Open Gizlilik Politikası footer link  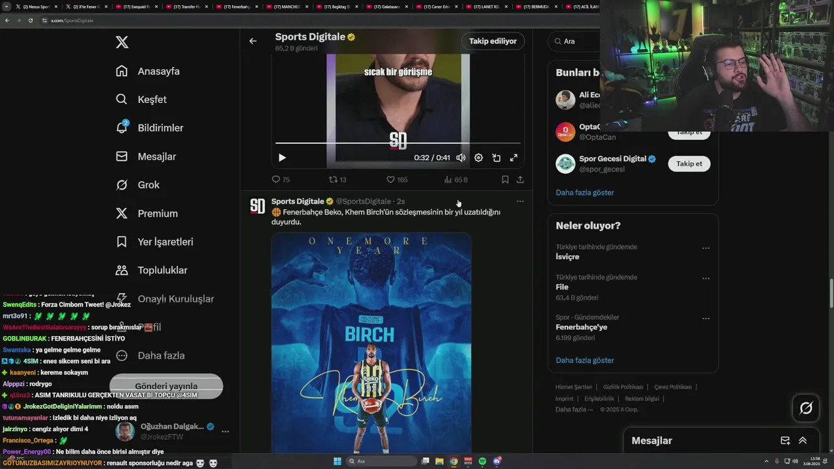(x=623, y=387)
